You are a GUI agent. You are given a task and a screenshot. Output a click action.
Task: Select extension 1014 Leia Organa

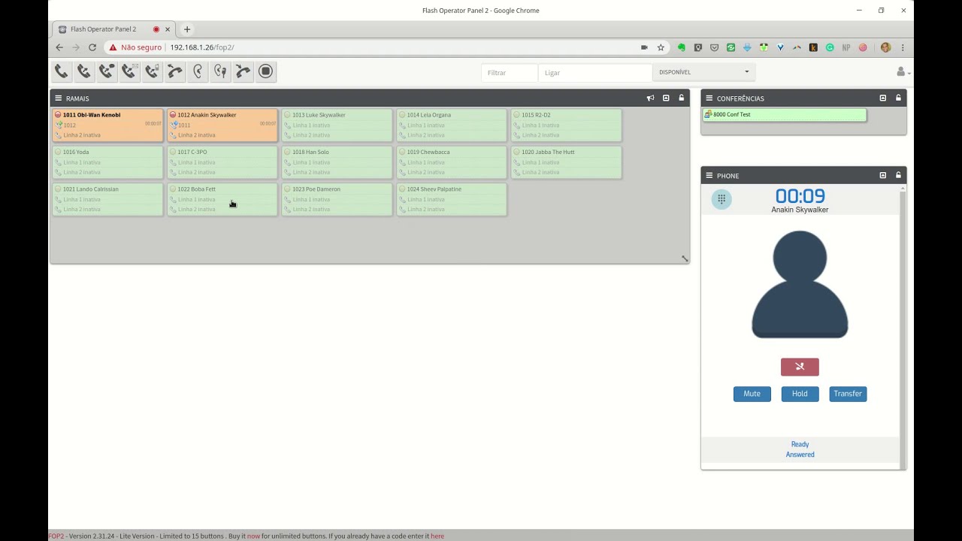click(x=452, y=125)
